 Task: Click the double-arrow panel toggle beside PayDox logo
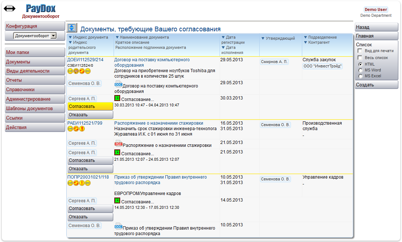point(9,8)
